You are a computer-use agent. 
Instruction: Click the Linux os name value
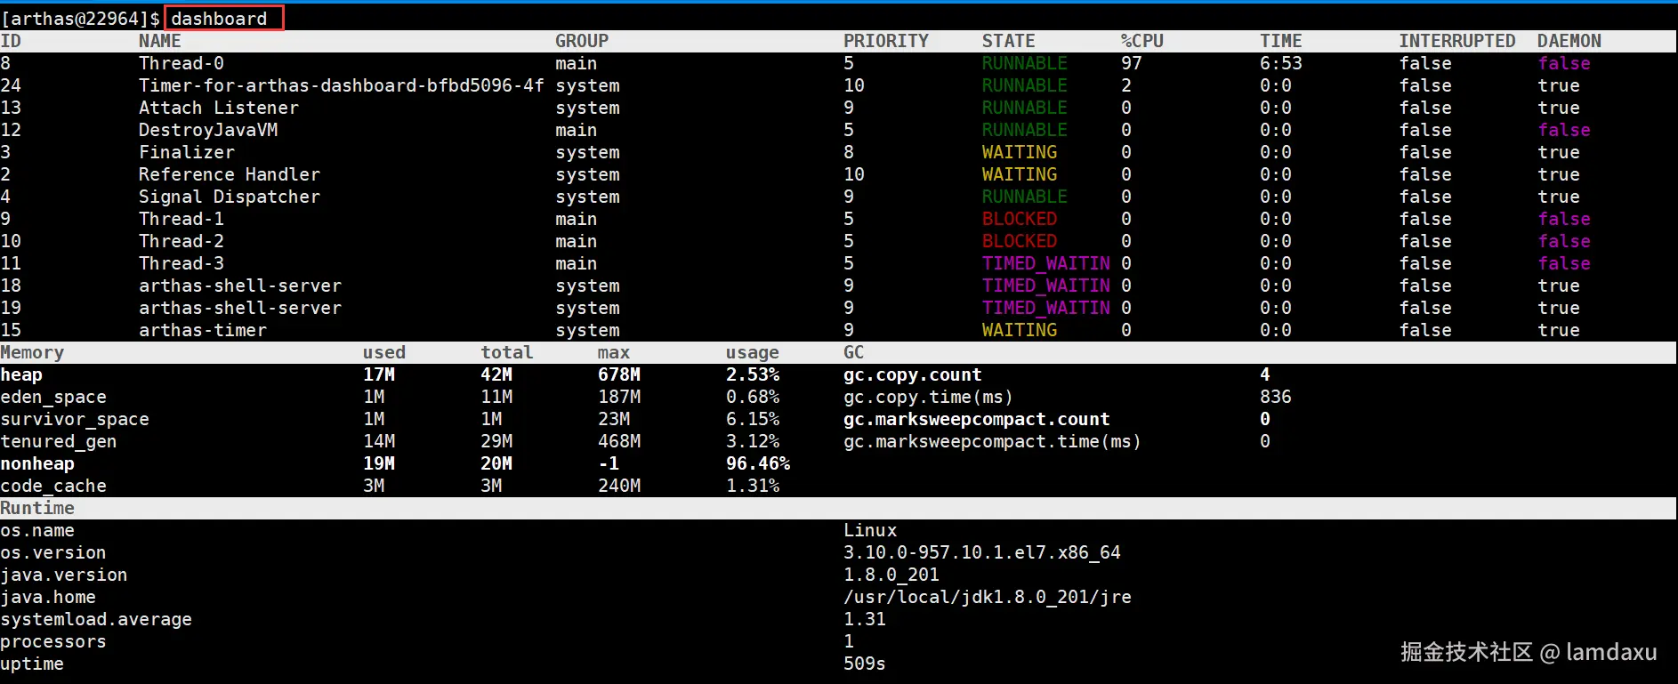pyautogui.click(x=870, y=530)
